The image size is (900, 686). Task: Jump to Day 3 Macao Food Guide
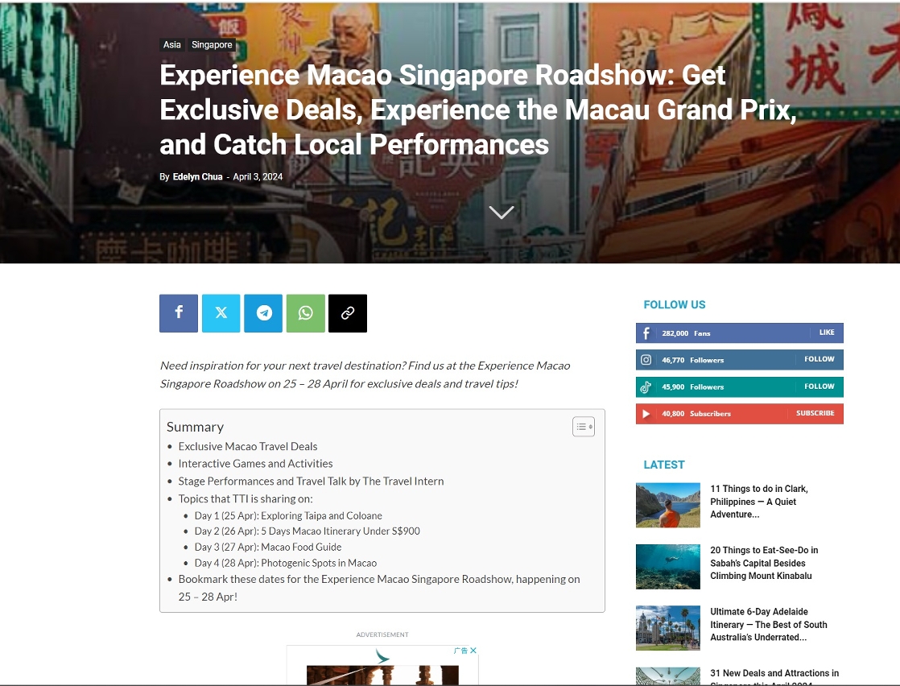268,548
